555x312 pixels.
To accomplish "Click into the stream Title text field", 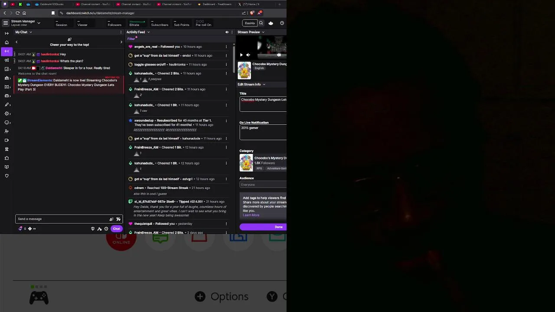I will 263,104.
